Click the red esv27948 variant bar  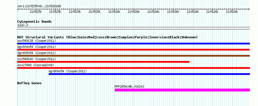coord(133,68)
